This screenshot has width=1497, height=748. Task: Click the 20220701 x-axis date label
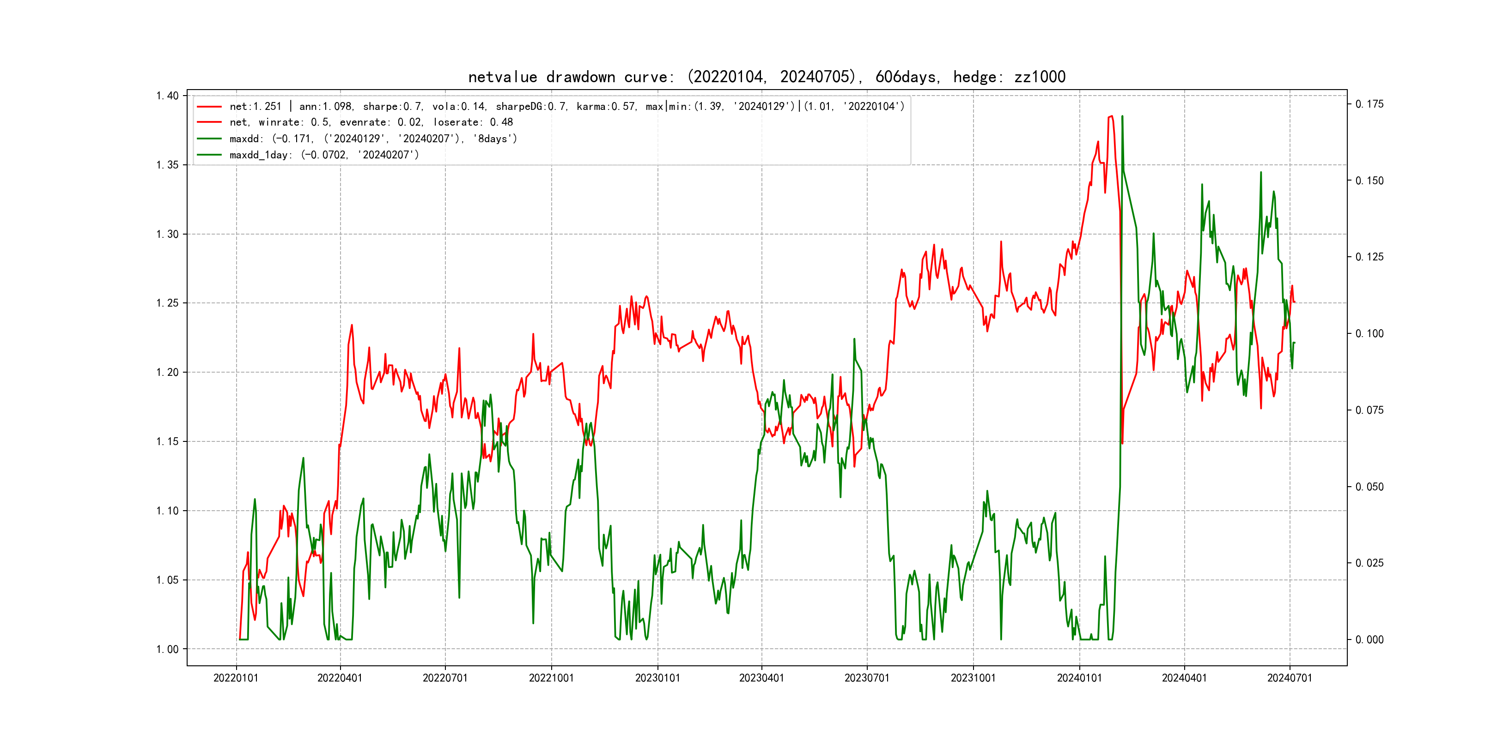(445, 678)
